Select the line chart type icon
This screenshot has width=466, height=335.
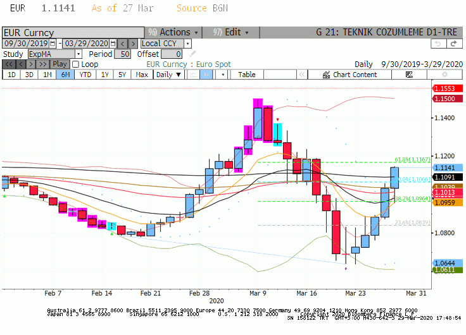pyautogui.click(x=194, y=75)
